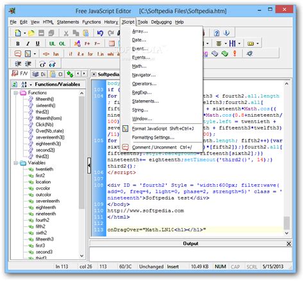304x281 pixels.
Task: Close the Output panel
Action: (289, 244)
